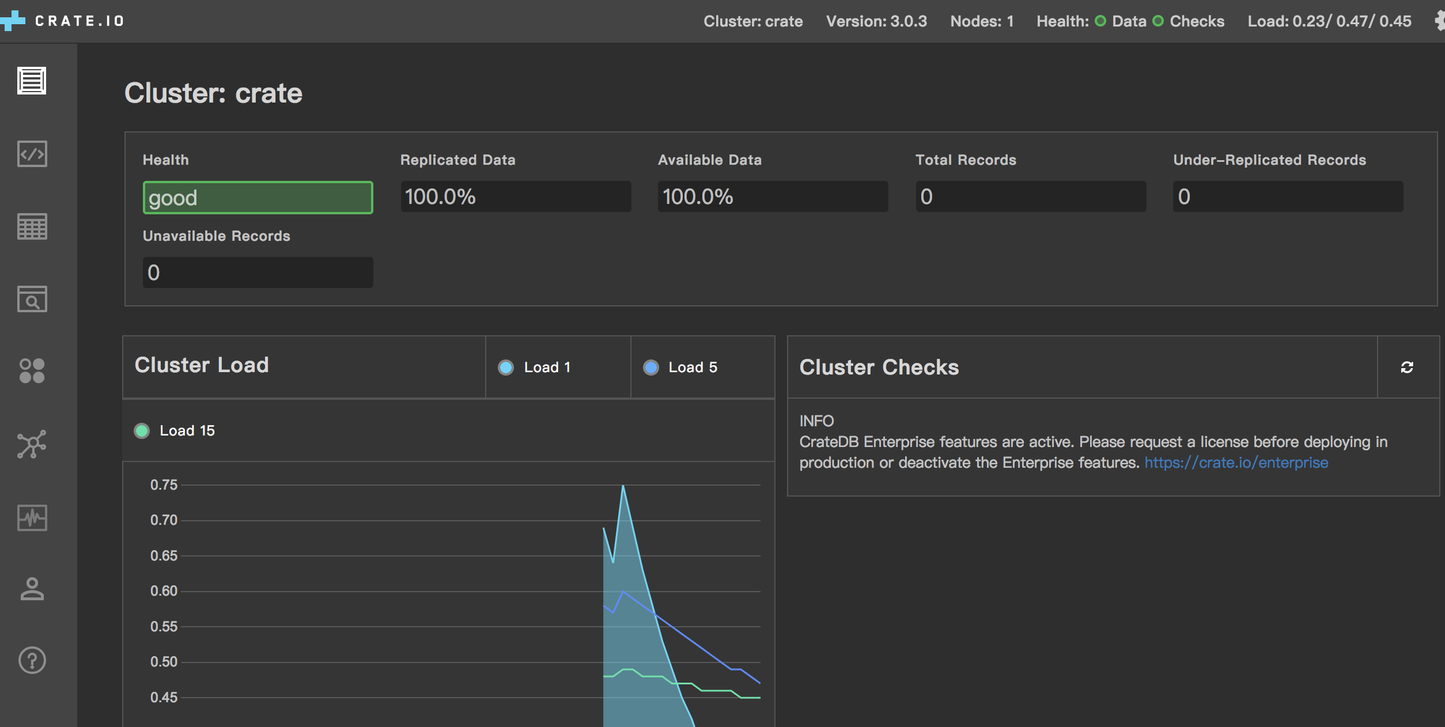
Task: Open the SQL console sidebar icon
Action: 32,154
